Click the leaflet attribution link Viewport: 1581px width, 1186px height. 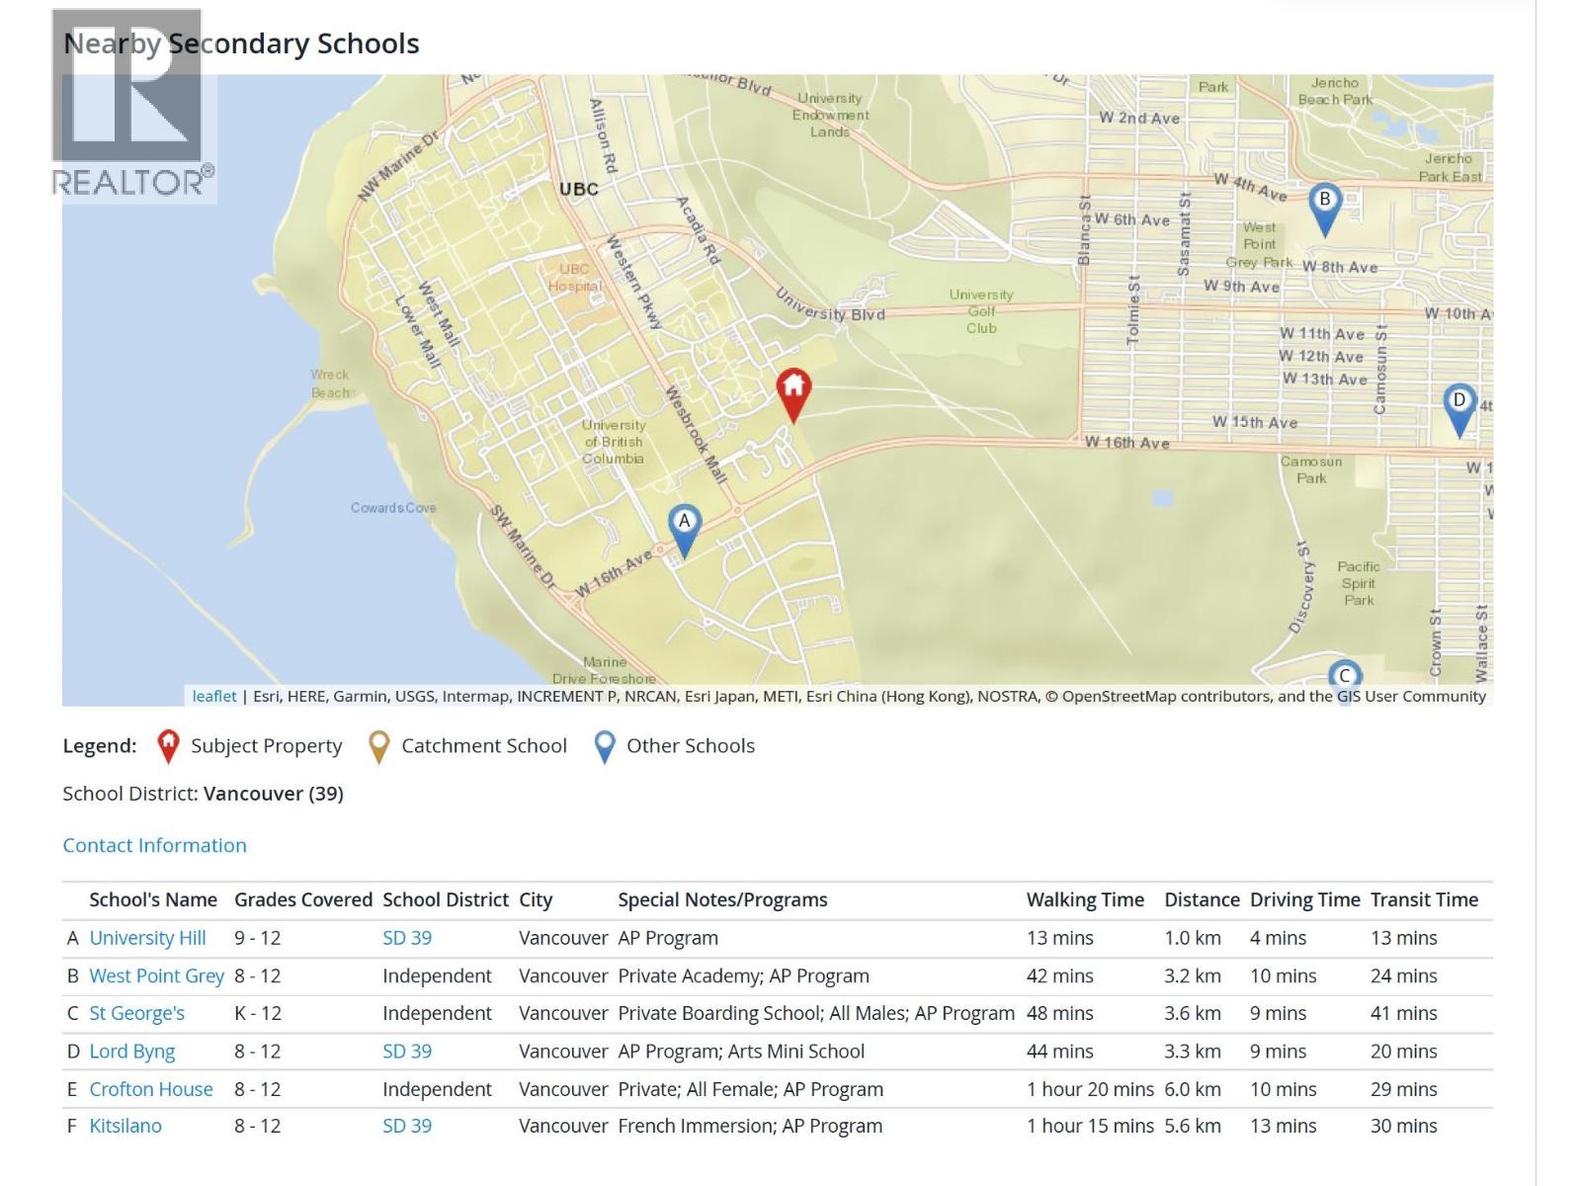click(214, 696)
